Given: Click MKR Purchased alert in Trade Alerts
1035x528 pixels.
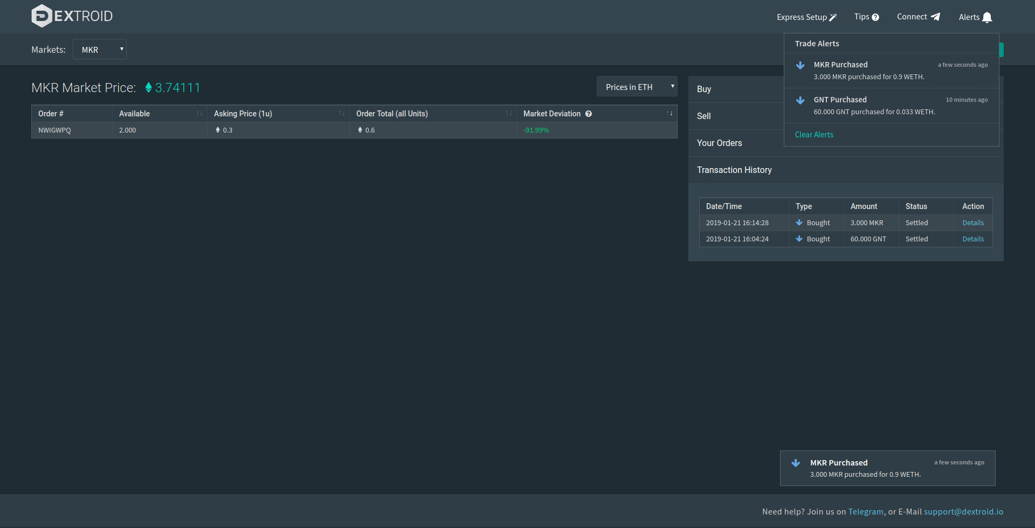Looking at the screenshot, I should click(891, 71).
